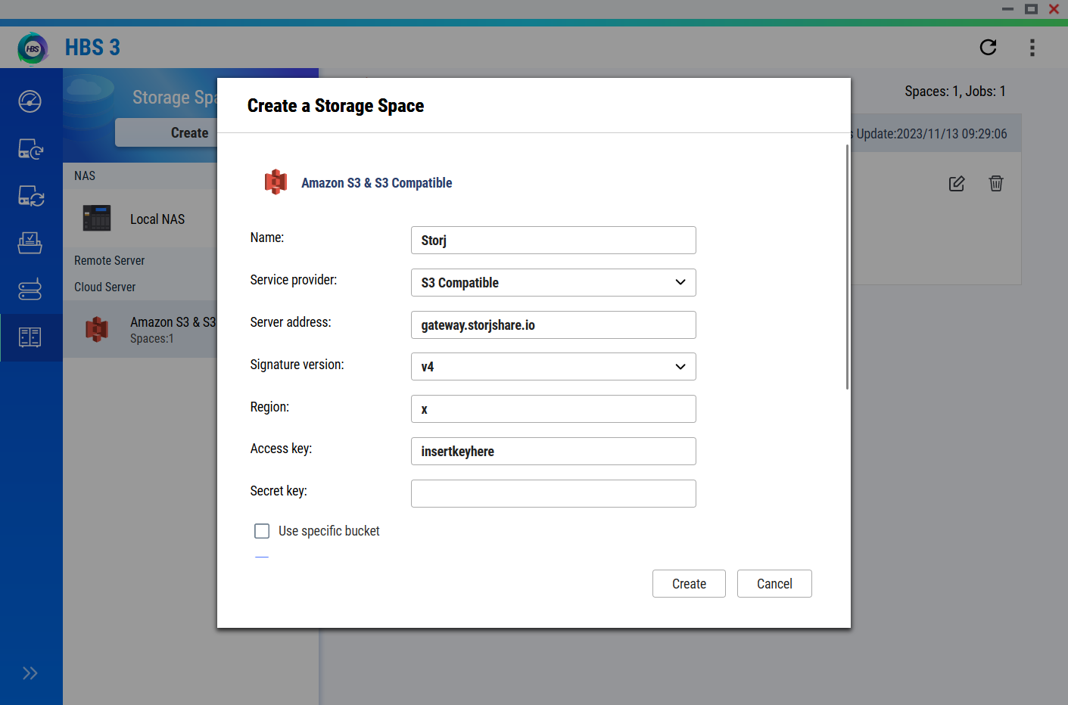1068x705 pixels.
Task: Cancel the Create a Storage Space dialog
Action: [774, 584]
